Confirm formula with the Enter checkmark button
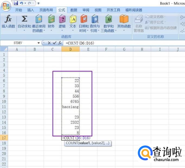 (x=54, y=43)
